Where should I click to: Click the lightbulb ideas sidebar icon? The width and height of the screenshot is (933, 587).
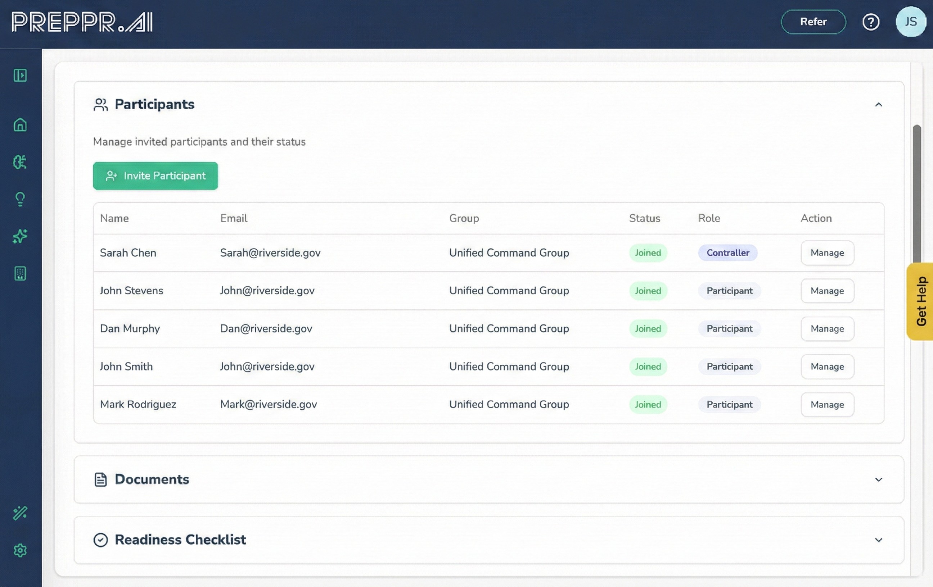[20, 199]
